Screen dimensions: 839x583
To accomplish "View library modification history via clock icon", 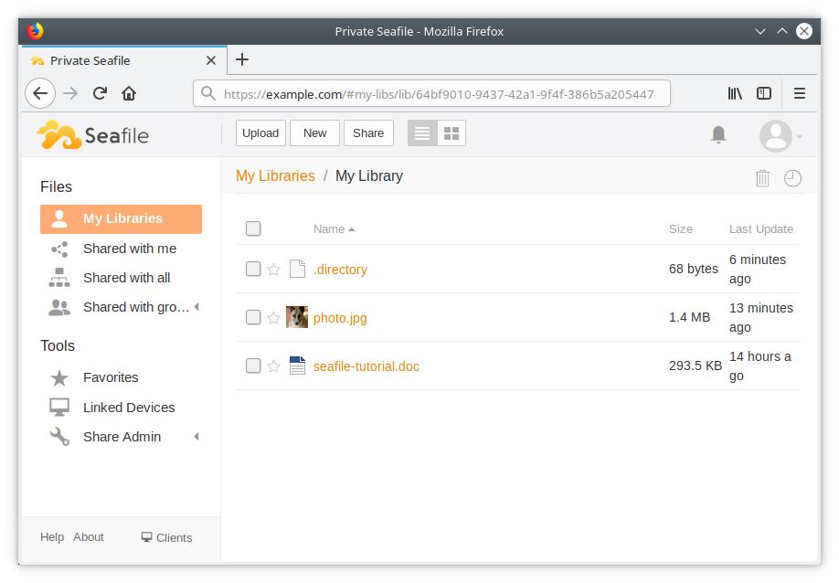I will [791, 177].
